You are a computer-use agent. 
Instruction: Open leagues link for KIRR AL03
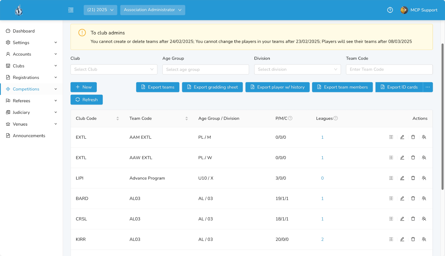pos(322,239)
